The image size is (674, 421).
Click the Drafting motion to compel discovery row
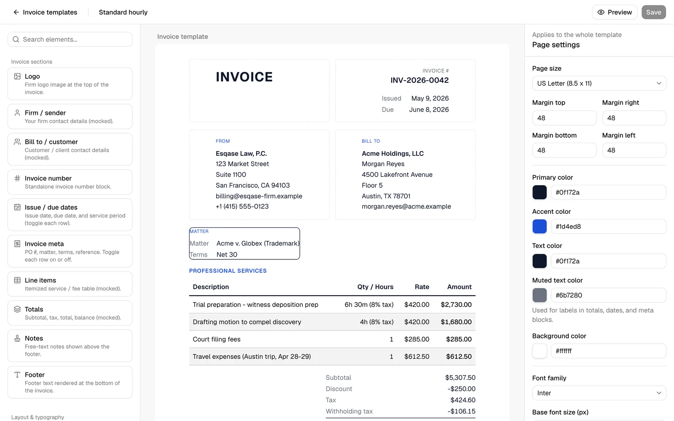tap(332, 322)
